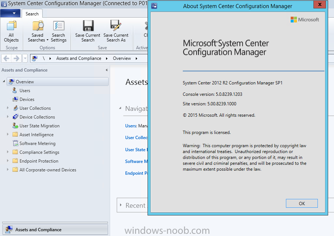This screenshot has width=334, height=236.
Task: Expand breadcrumb arrow after Assets and Compliance
Action: 107,58
